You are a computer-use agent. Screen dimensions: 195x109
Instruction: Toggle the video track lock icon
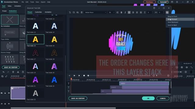point(5,93)
